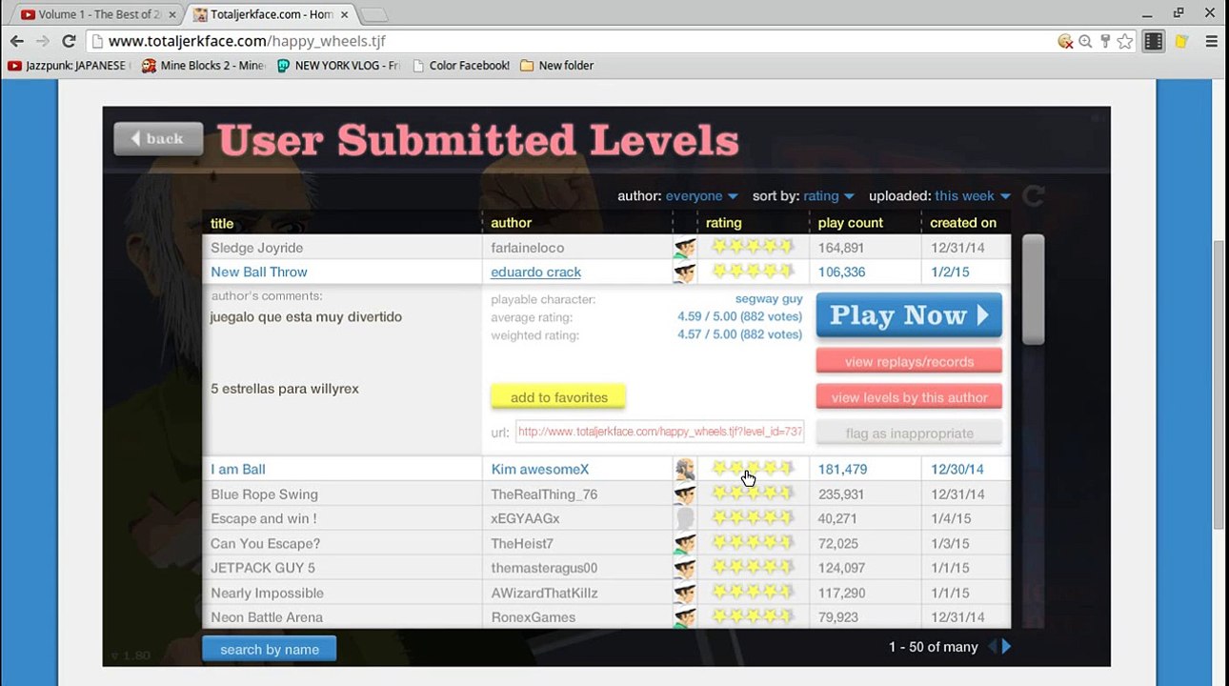Screen dimensions: 1229x686
Task: Click the author column header
Action: (511, 223)
